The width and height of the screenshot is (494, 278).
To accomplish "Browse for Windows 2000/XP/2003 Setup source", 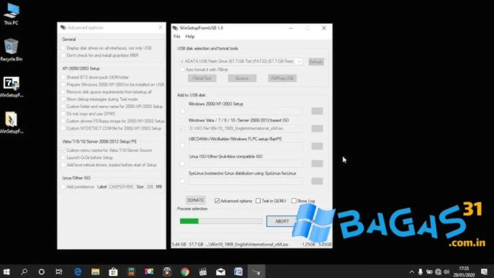I will (317, 111).
